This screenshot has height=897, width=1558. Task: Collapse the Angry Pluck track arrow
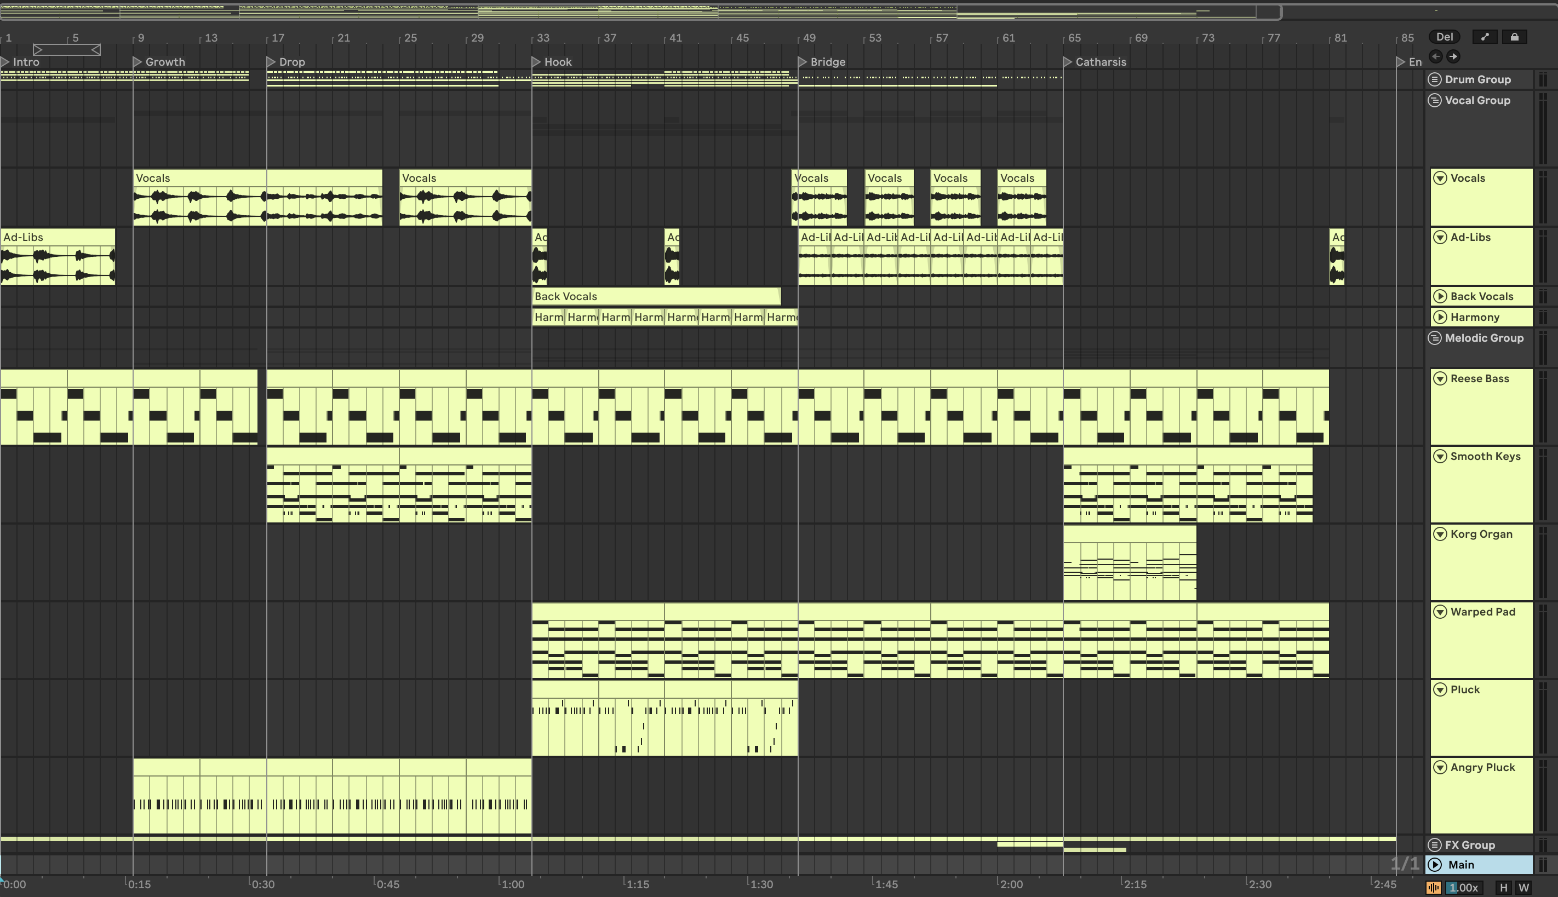[x=1440, y=767]
